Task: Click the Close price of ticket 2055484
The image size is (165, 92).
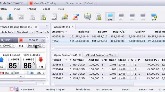Action: [x=122, y=69]
